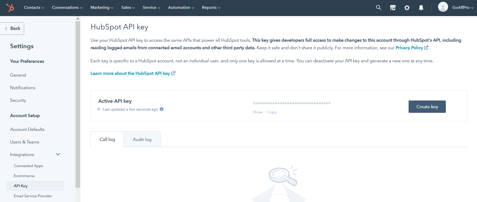Viewport: 477px width, 202px height.
Task: Switch to the Call log tab
Action: 107,139
